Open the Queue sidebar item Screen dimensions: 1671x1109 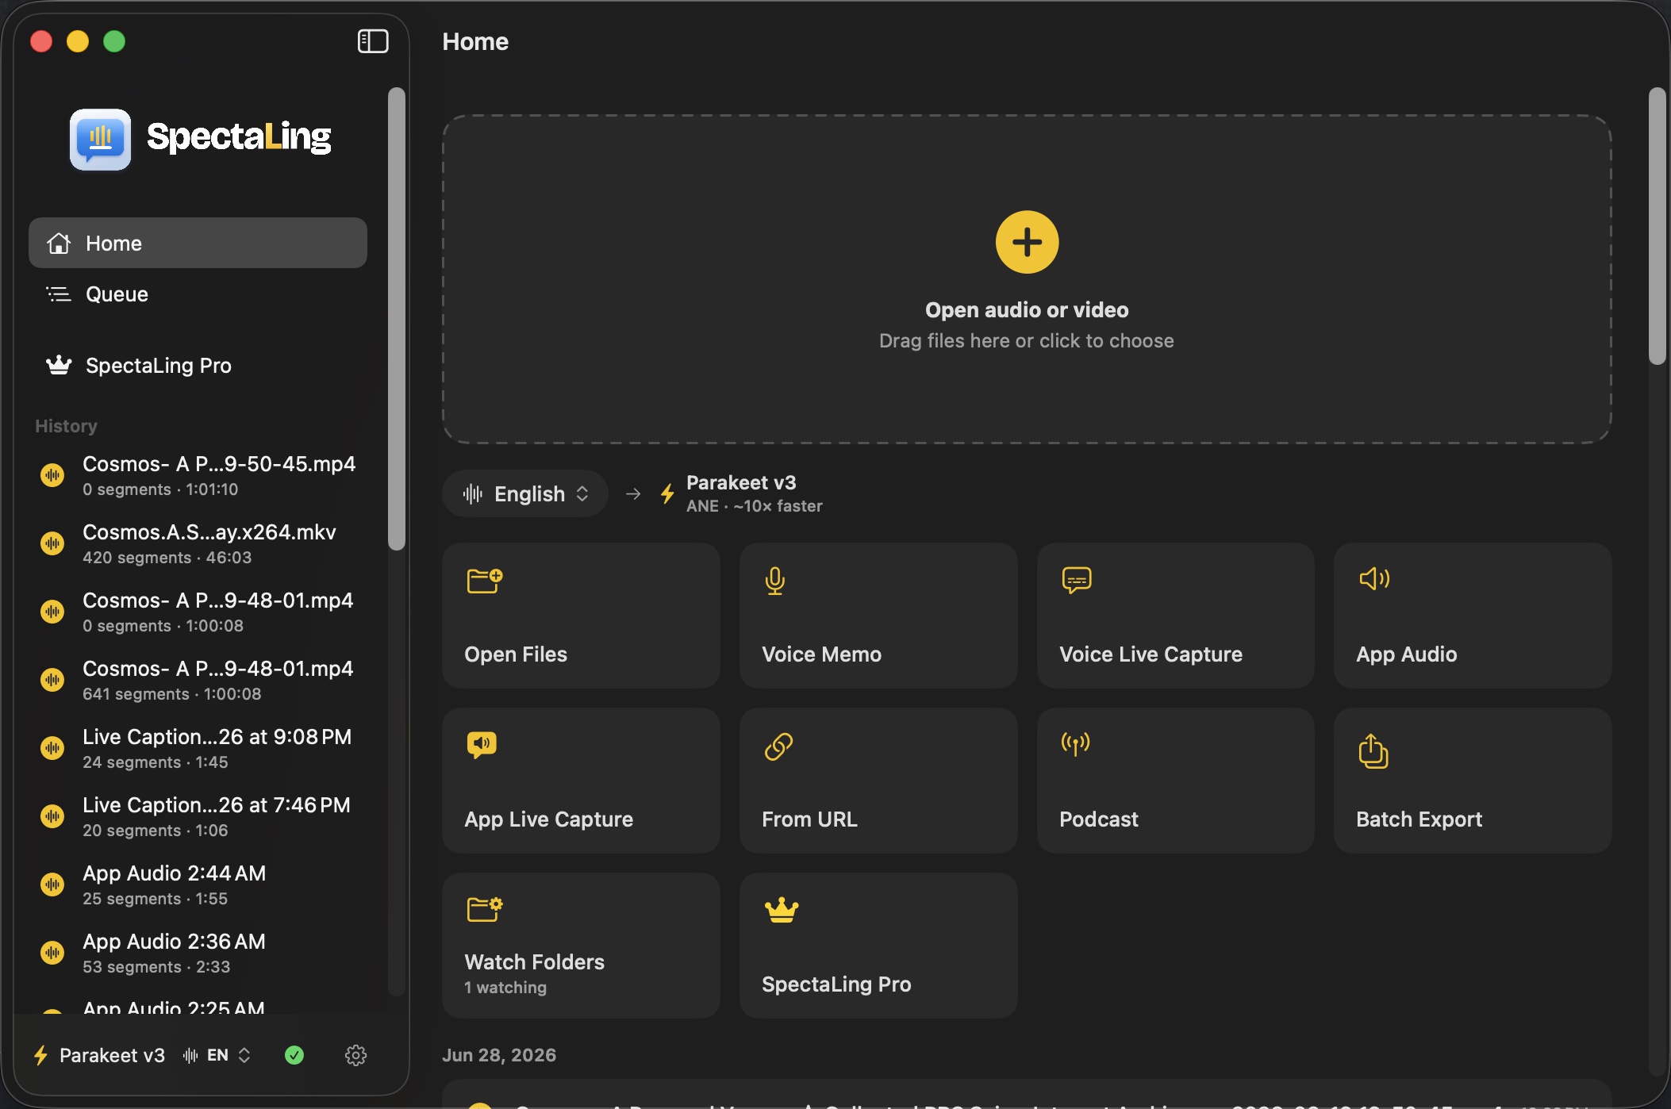point(198,294)
